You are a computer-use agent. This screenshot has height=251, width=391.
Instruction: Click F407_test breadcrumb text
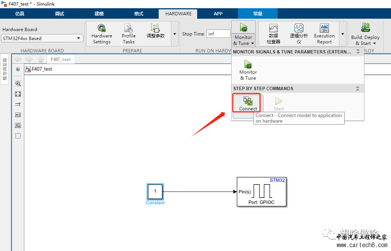tap(42, 69)
